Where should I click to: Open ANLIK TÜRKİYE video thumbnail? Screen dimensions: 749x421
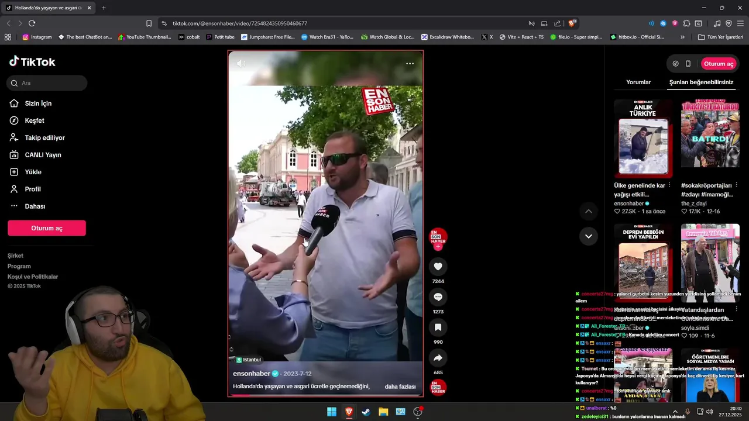coord(643,139)
